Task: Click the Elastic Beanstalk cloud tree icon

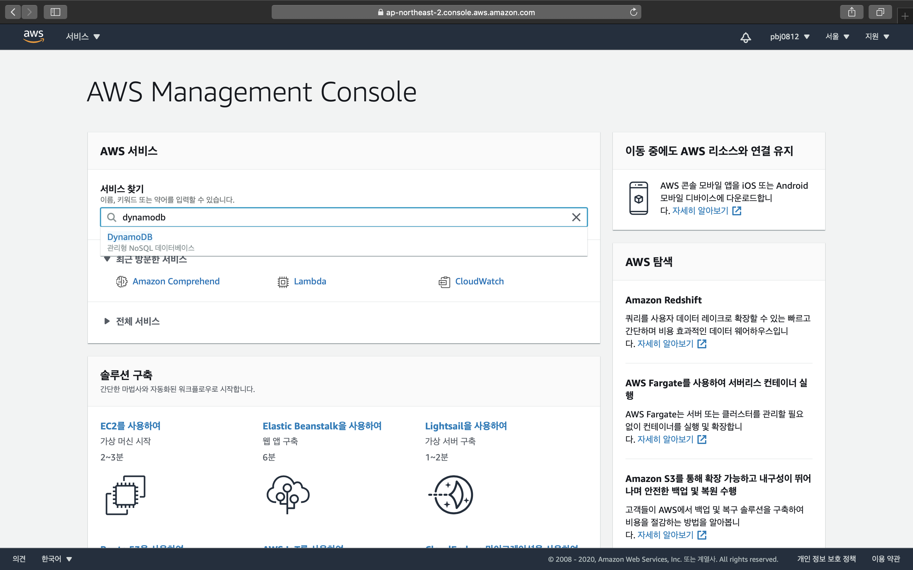Action: click(x=288, y=495)
